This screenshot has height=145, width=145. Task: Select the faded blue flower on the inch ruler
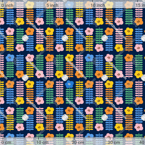click(69, 5)
